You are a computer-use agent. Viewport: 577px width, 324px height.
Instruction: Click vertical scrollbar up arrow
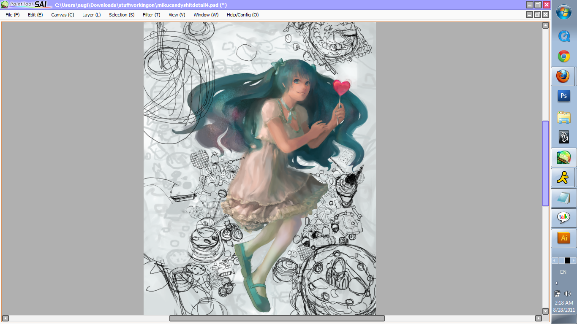[545, 25]
